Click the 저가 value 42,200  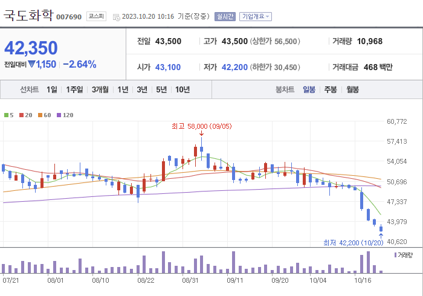(234, 67)
